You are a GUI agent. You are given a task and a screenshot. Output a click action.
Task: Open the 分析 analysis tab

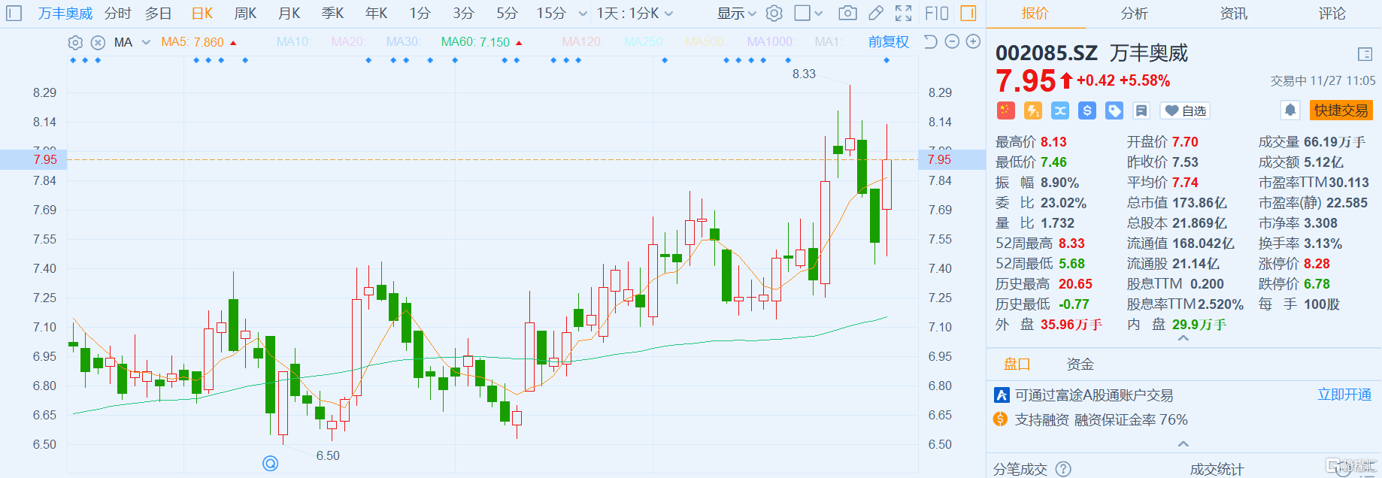pyautogui.click(x=1134, y=14)
